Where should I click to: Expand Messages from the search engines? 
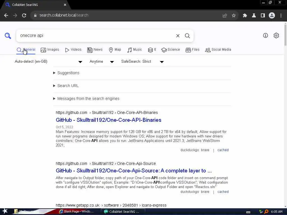coord(86,99)
